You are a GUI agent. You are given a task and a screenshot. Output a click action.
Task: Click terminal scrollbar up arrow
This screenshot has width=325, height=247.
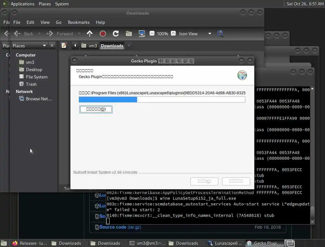tap(312, 89)
